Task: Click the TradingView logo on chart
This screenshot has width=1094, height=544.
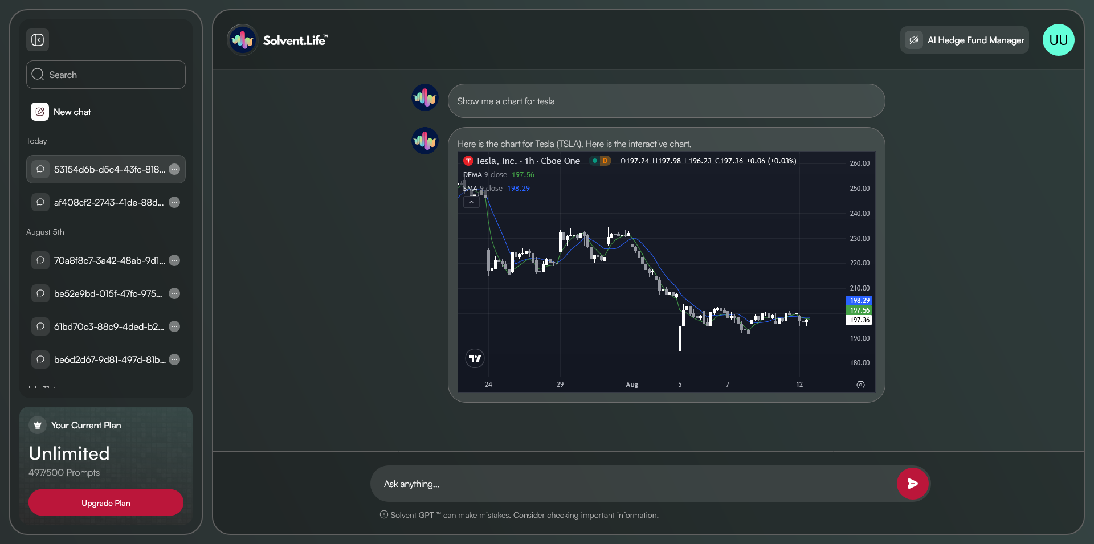Action: click(475, 358)
